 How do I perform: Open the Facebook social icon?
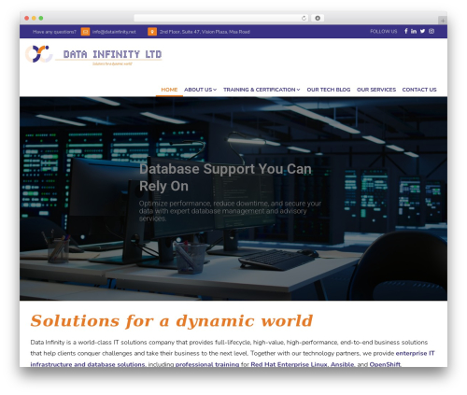(x=406, y=31)
